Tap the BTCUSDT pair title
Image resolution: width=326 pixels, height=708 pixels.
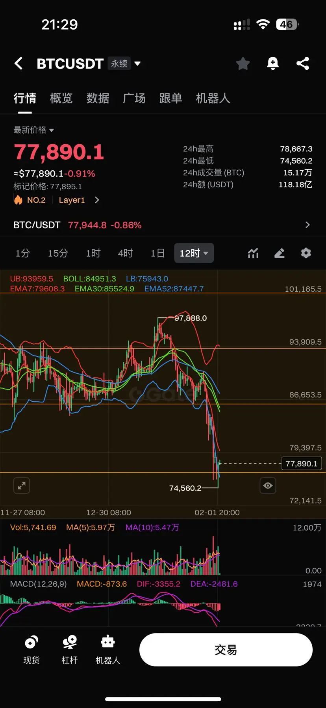click(x=70, y=63)
